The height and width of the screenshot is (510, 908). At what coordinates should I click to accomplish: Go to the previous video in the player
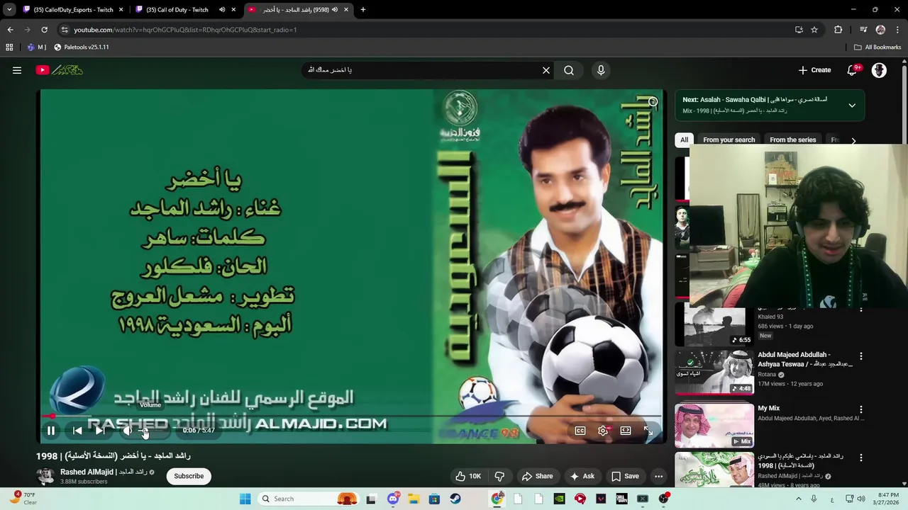[77, 430]
